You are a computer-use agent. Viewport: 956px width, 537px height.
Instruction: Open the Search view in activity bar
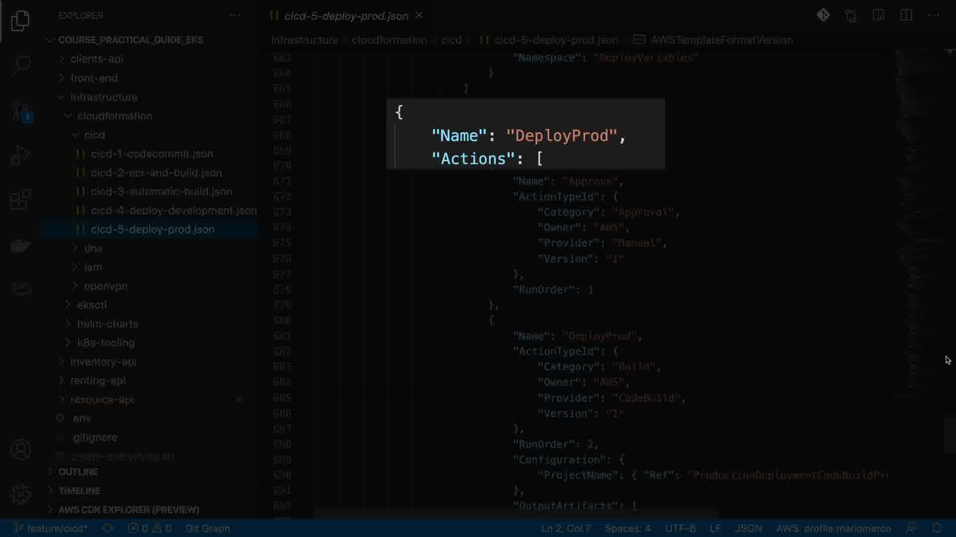point(20,65)
